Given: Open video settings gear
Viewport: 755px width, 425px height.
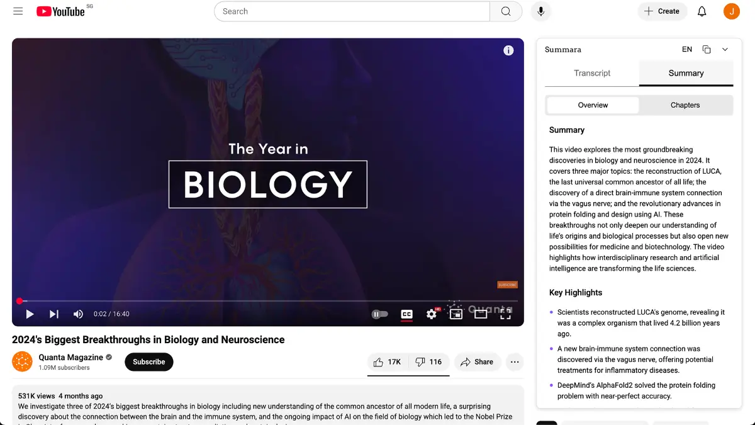Looking at the screenshot, I should tap(432, 314).
